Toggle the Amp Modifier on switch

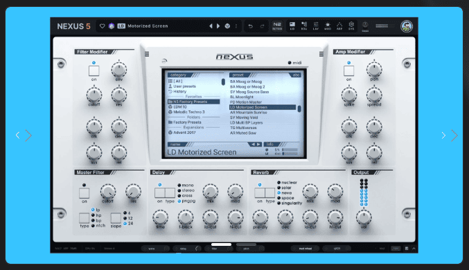(348, 71)
